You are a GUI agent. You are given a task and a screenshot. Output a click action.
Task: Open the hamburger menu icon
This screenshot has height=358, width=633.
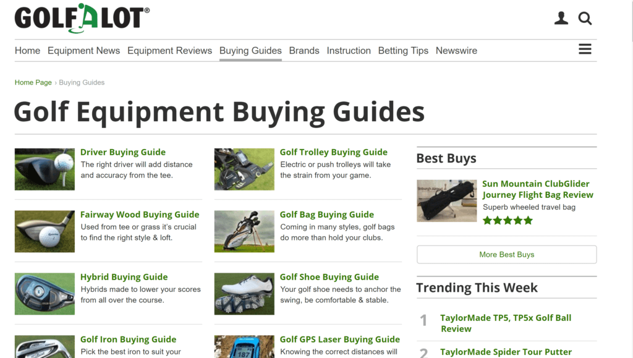point(585,49)
